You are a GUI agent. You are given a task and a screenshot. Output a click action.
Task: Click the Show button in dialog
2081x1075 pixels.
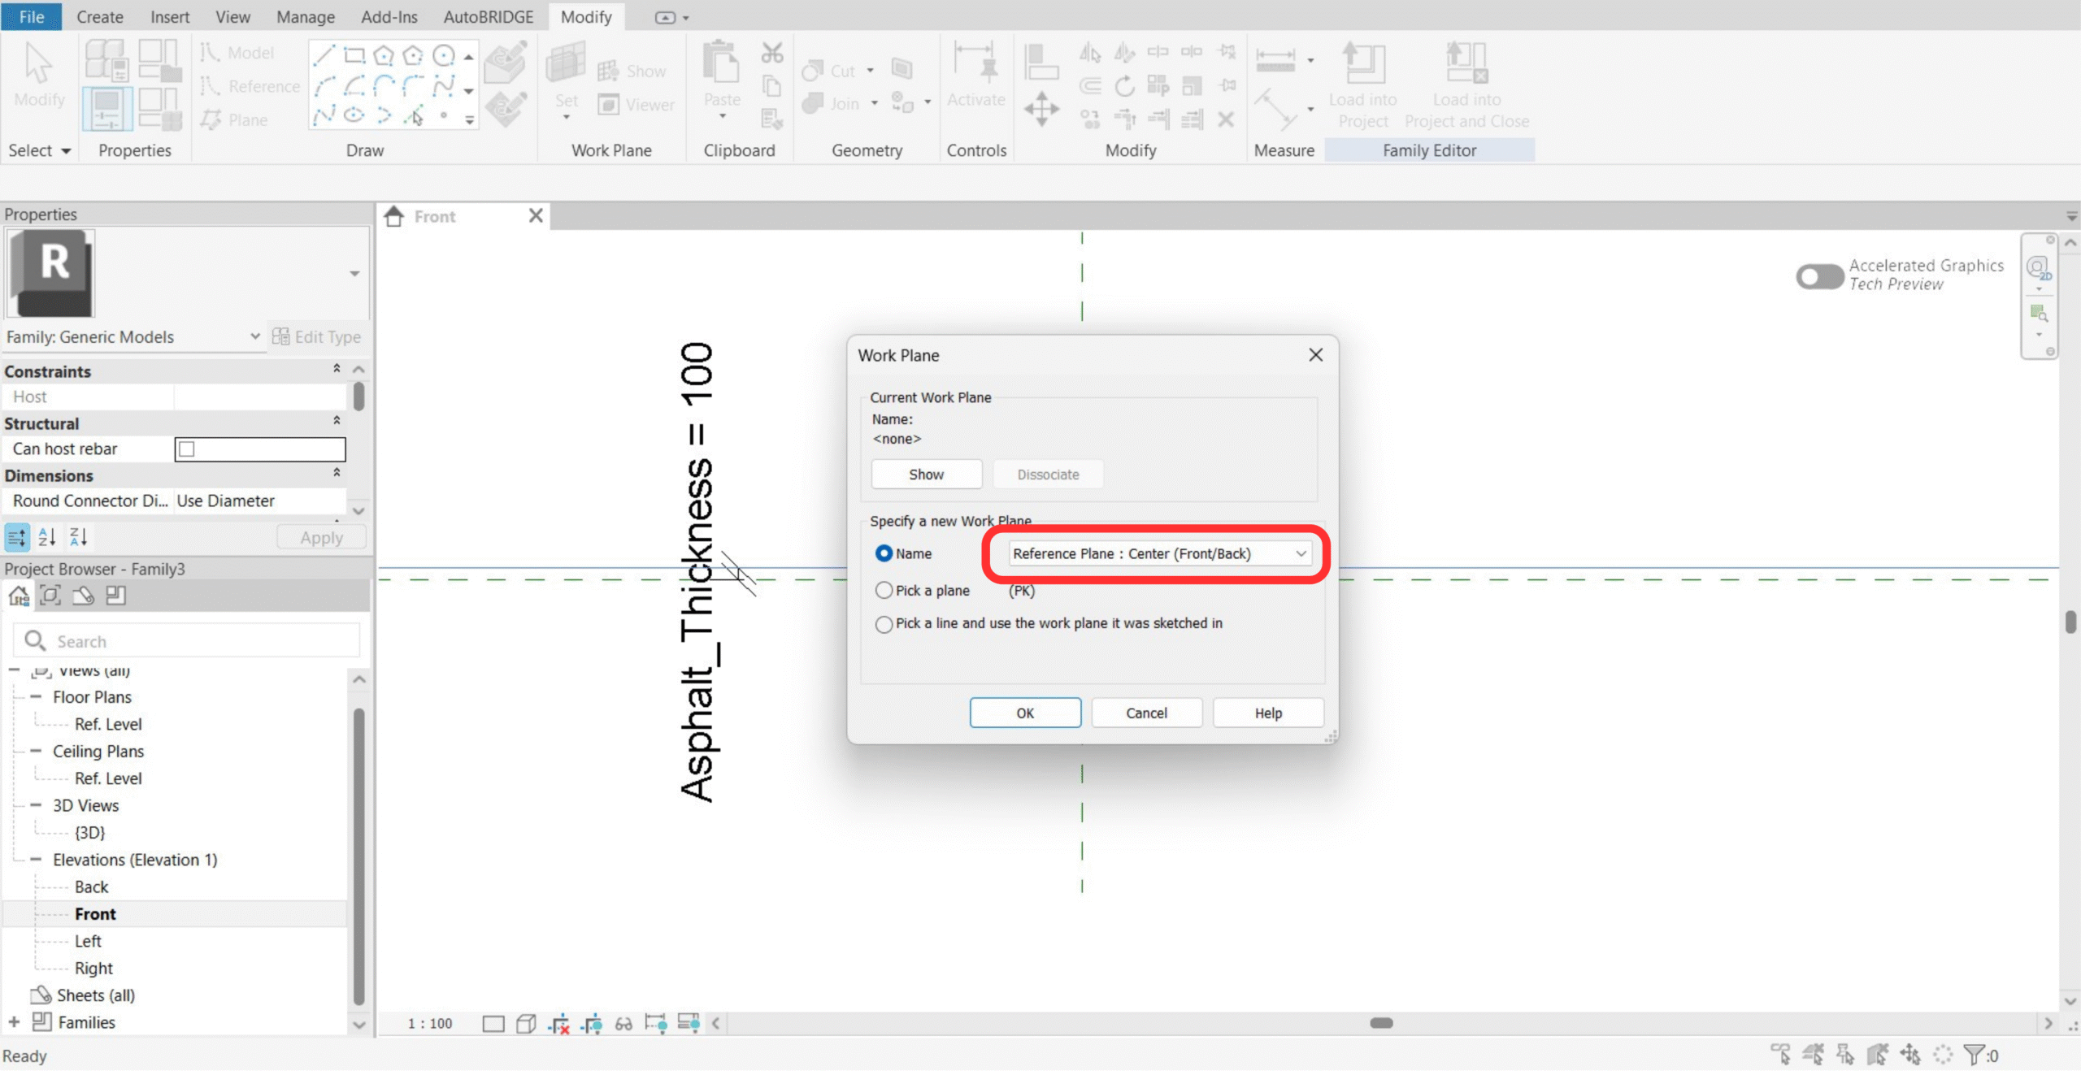(926, 475)
